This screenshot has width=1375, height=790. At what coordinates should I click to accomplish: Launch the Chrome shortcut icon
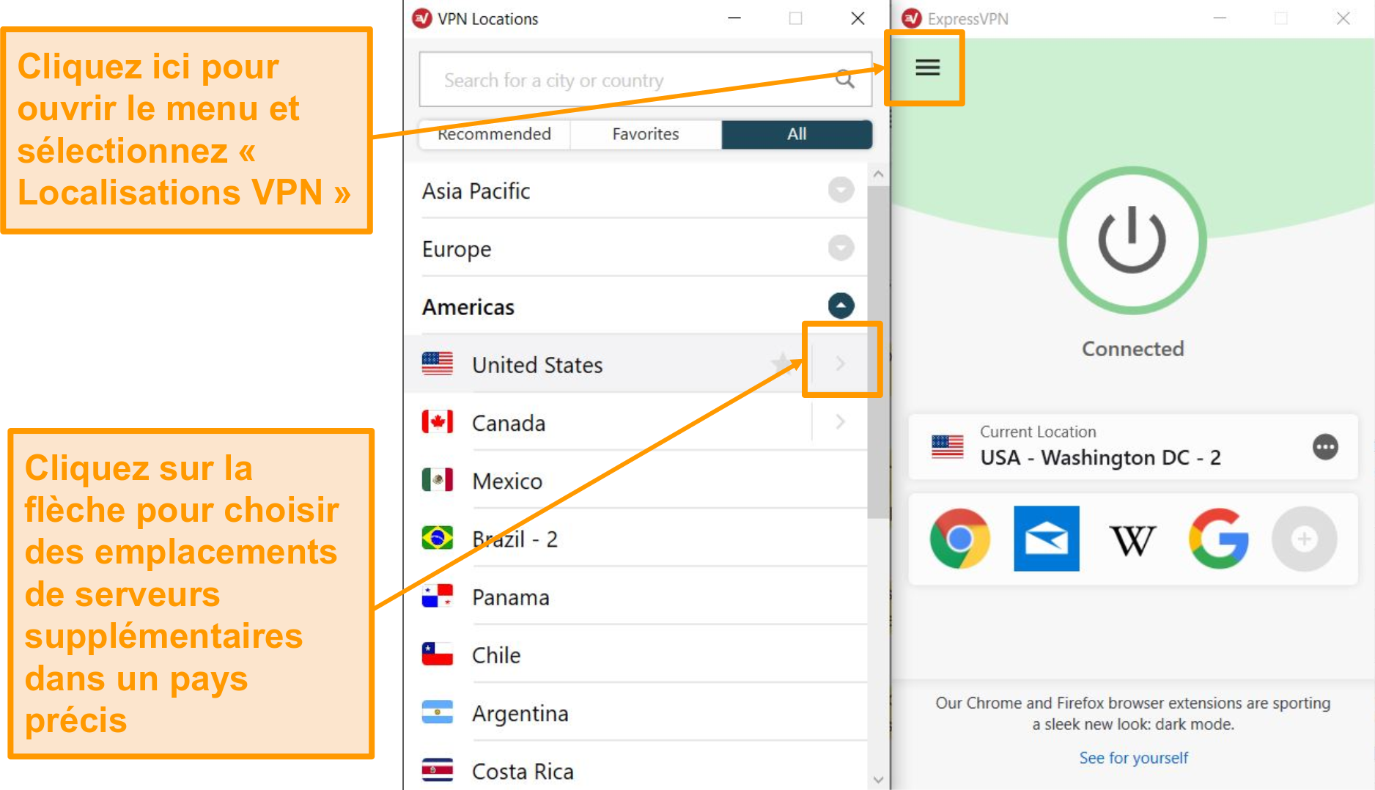click(x=959, y=539)
